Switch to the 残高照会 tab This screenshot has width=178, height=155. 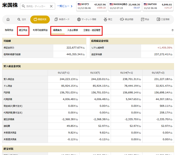[9, 30]
